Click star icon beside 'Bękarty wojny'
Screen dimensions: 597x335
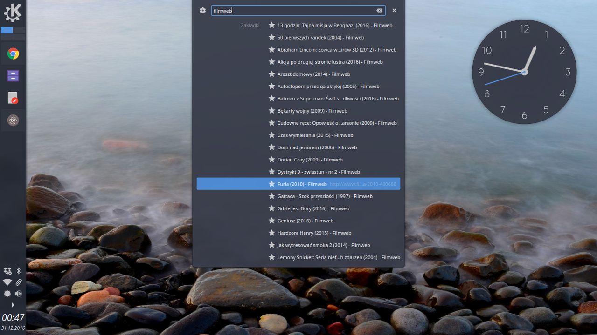[272, 111]
